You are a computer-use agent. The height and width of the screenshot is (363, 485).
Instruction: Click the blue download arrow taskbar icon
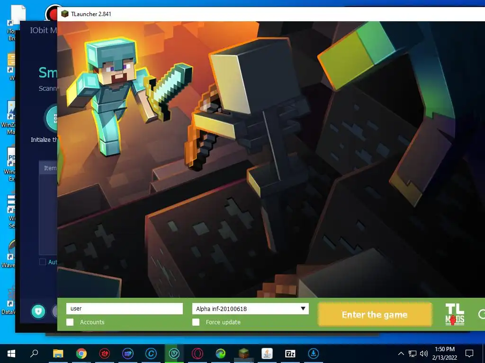314,354
